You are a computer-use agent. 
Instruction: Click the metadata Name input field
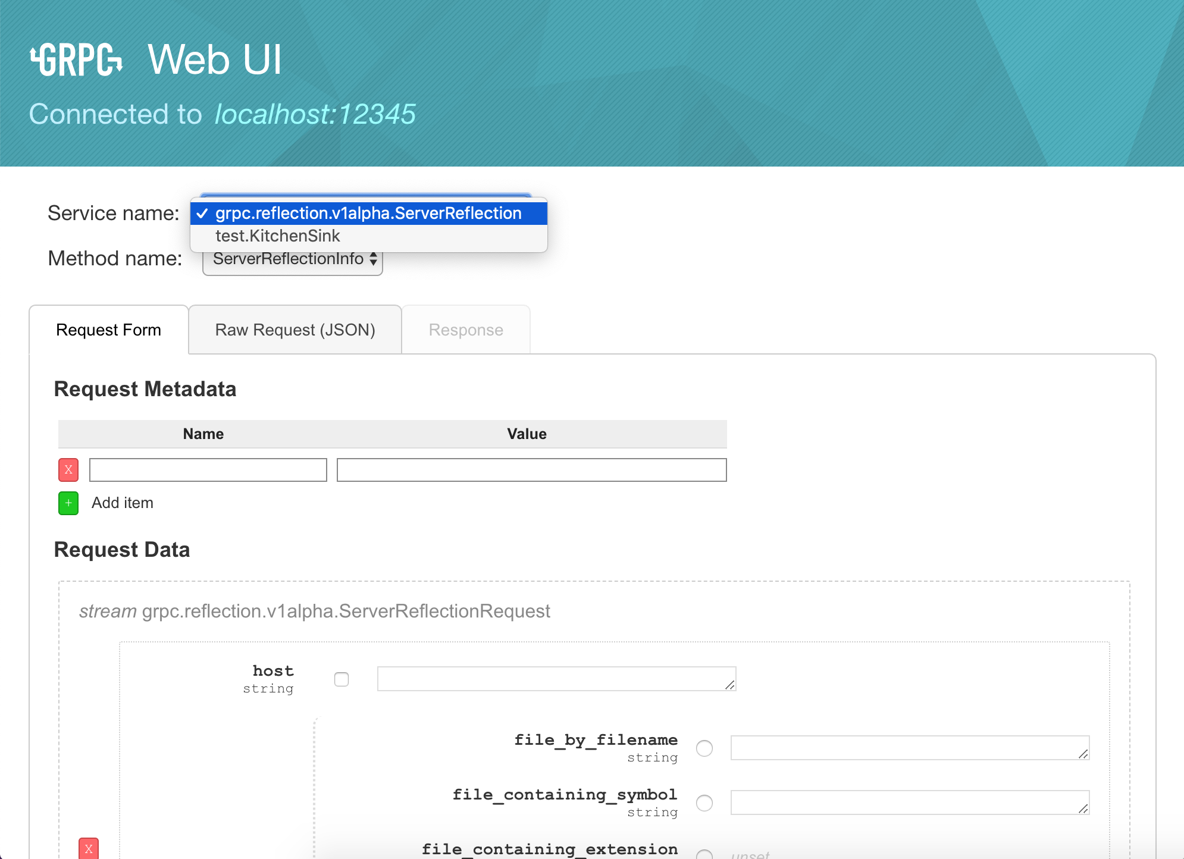208,470
